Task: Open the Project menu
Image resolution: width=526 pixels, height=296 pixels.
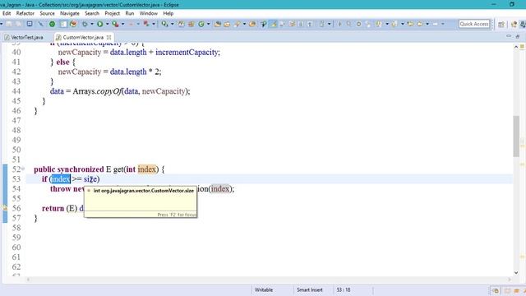Action: pos(112,13)
